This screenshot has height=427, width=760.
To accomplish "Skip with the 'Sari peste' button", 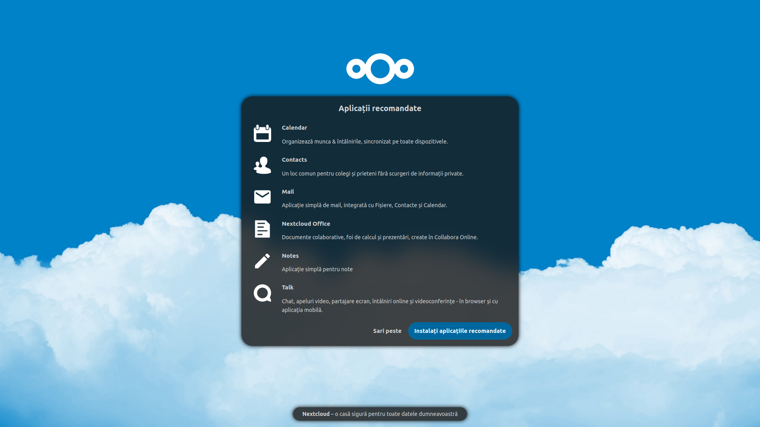I will pyautogui.click(x=387, y=331).
